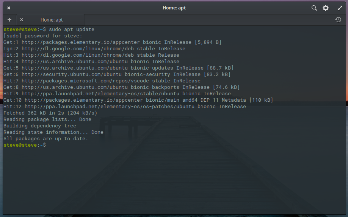Image resolution: width=348 pixels, height=217 pixels.
Task: Click the launchpad os-patches URL on Hit:12
Action: click(x=110, y=106)
